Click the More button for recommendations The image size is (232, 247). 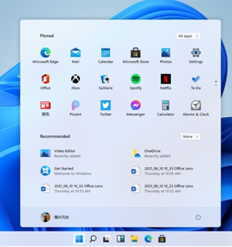[191, 137]
